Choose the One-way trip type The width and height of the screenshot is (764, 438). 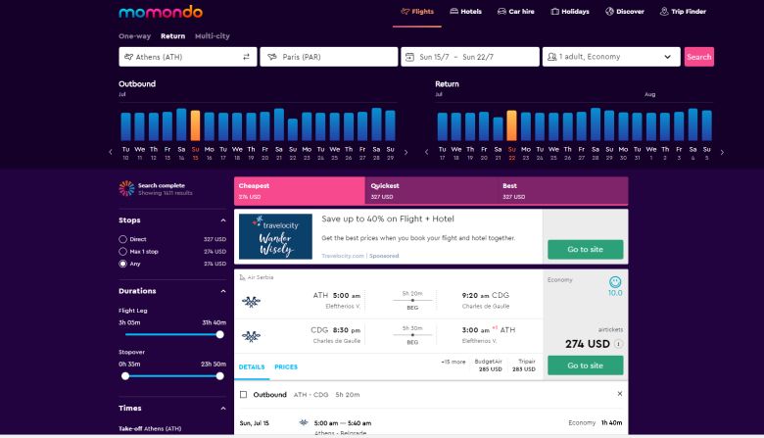[134, 36]
